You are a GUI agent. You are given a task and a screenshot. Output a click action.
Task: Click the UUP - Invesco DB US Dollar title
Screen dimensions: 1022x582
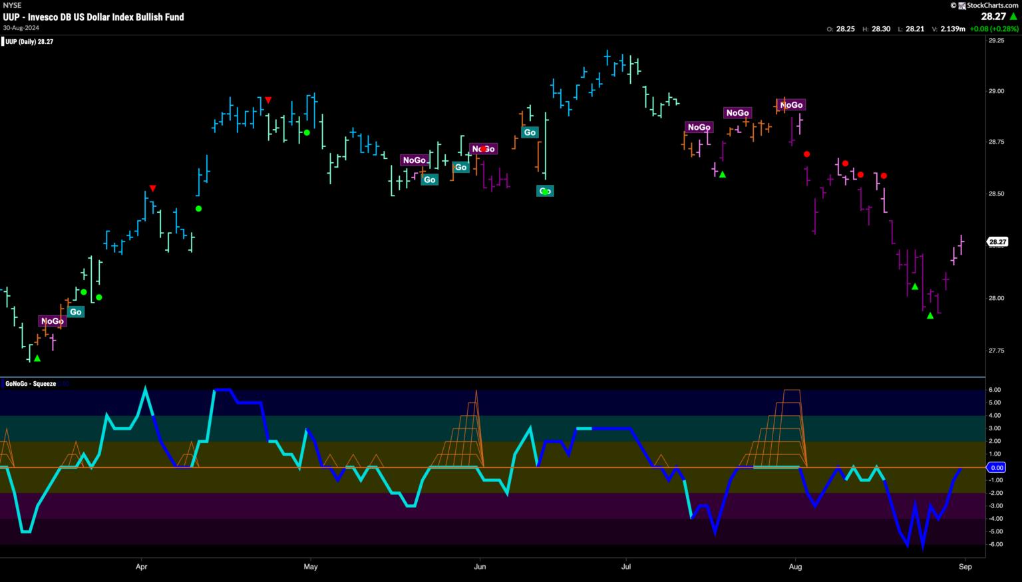pyautogui.click(x=93, y=17)
